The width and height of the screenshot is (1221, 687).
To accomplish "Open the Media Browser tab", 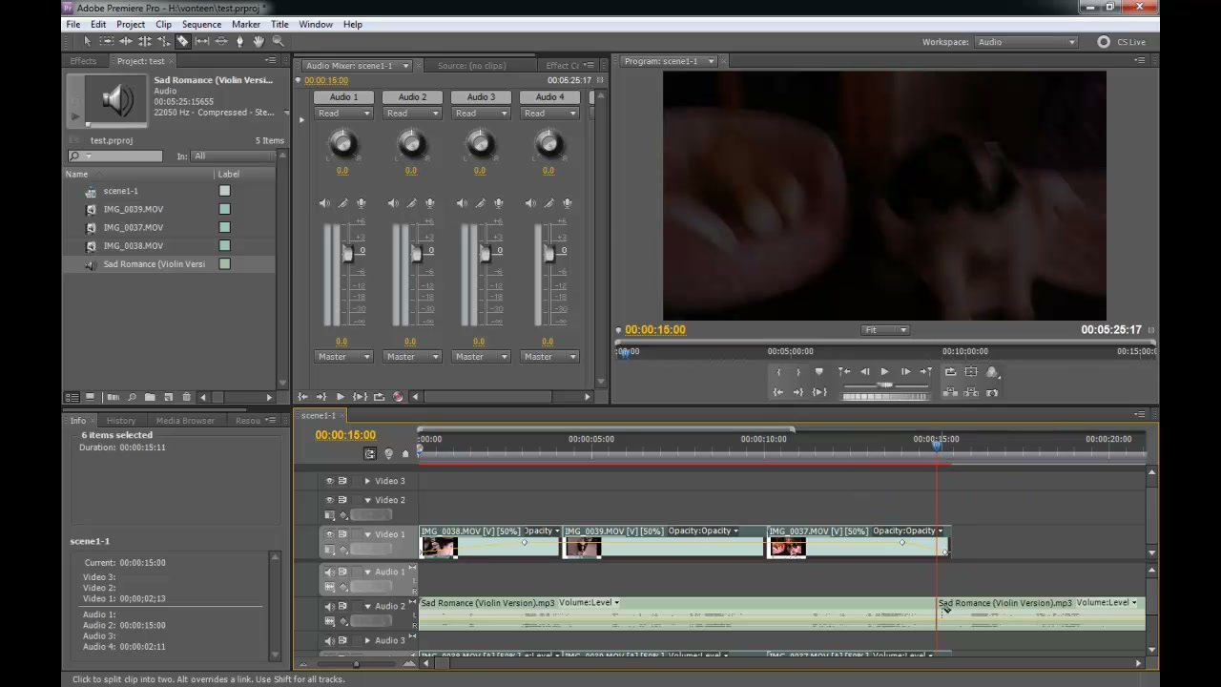I will 185,421.
